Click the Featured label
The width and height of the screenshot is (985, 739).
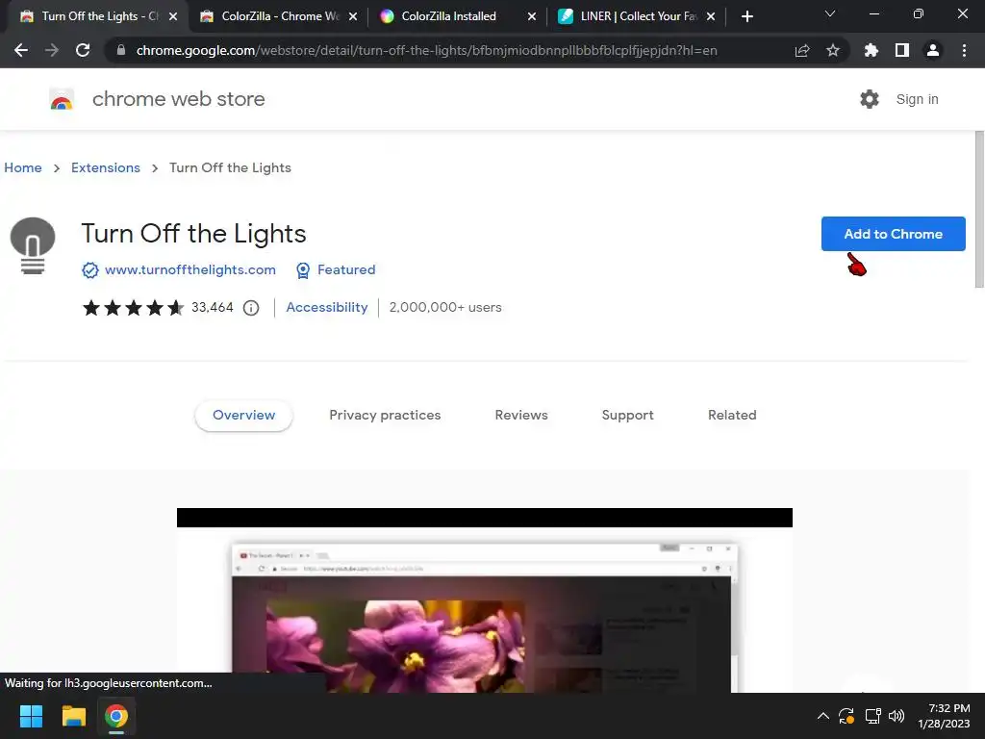pyautogui.click(x=346, y=270)
